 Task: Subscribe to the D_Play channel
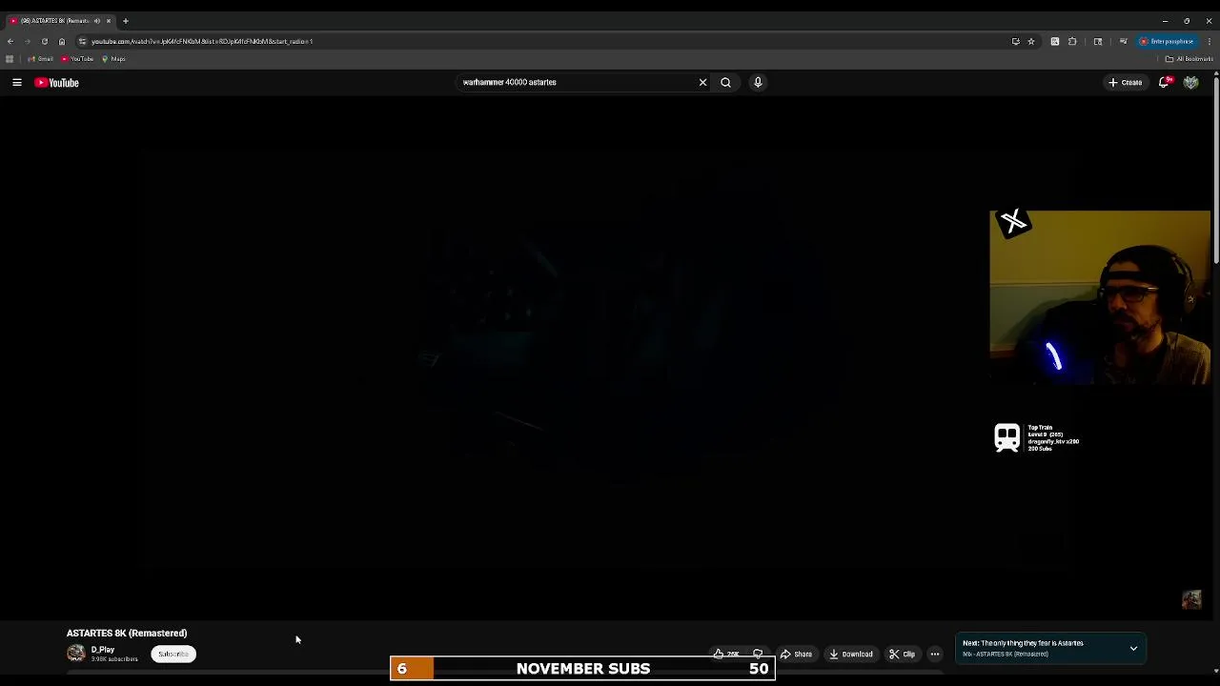[x=173, y=655]
